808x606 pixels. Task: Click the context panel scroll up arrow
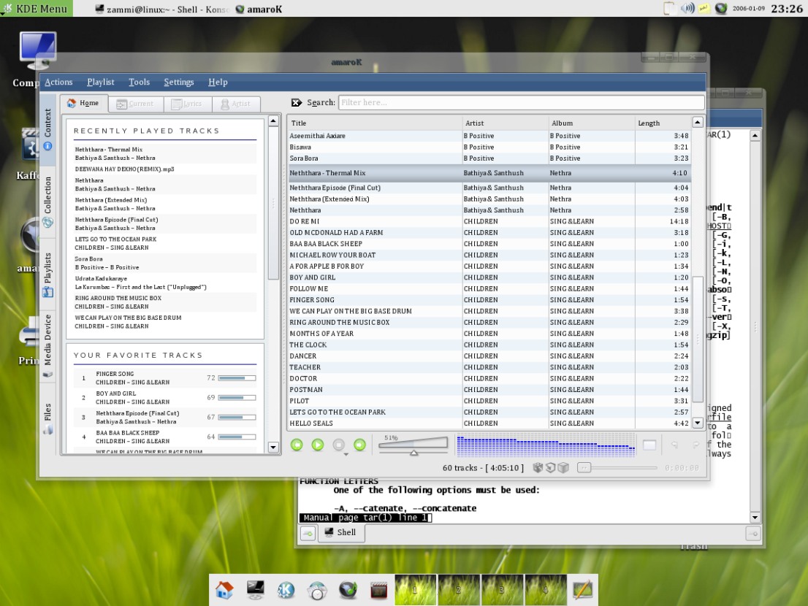coord(274,121)
